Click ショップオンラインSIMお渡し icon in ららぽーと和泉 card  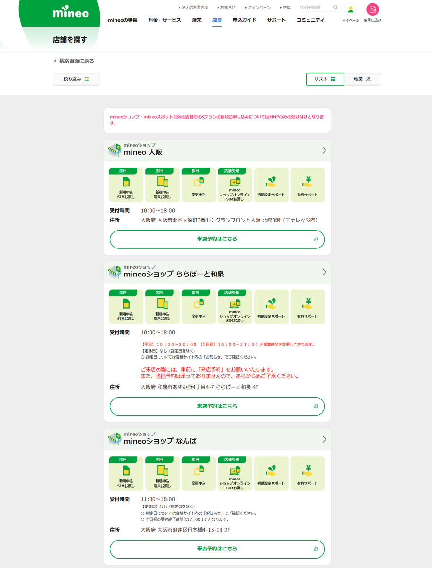(x=235, y=307)
